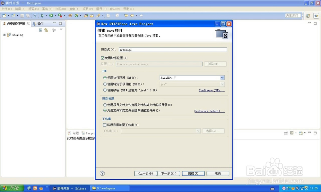Click the Save icon in Eclipse toolbar
The image size is (321, 192).
[x=22, y=15]
